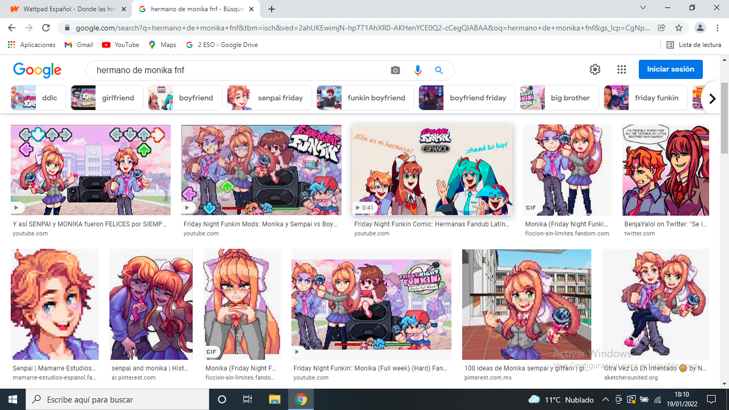Open the YouTube bookmark
This screenshot has width=729, height=410.
point(121,45)
